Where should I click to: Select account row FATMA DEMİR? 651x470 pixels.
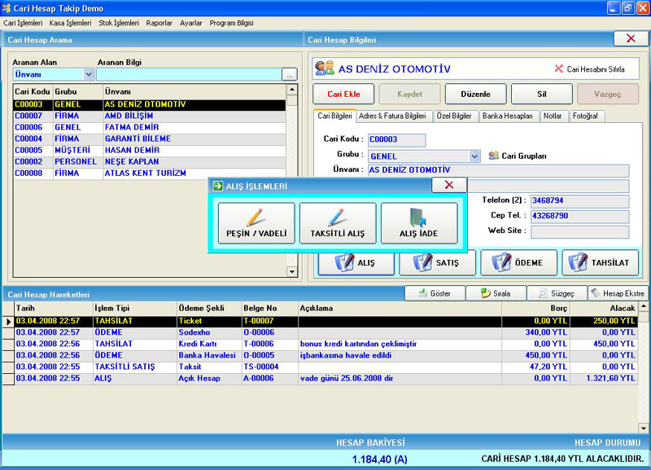click(x=150, y=128)
